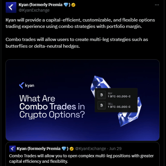Open the Jun 29 timestamp of quoted tweet
The height and width of the screenshot is (166, 166).
click(115, 149)
